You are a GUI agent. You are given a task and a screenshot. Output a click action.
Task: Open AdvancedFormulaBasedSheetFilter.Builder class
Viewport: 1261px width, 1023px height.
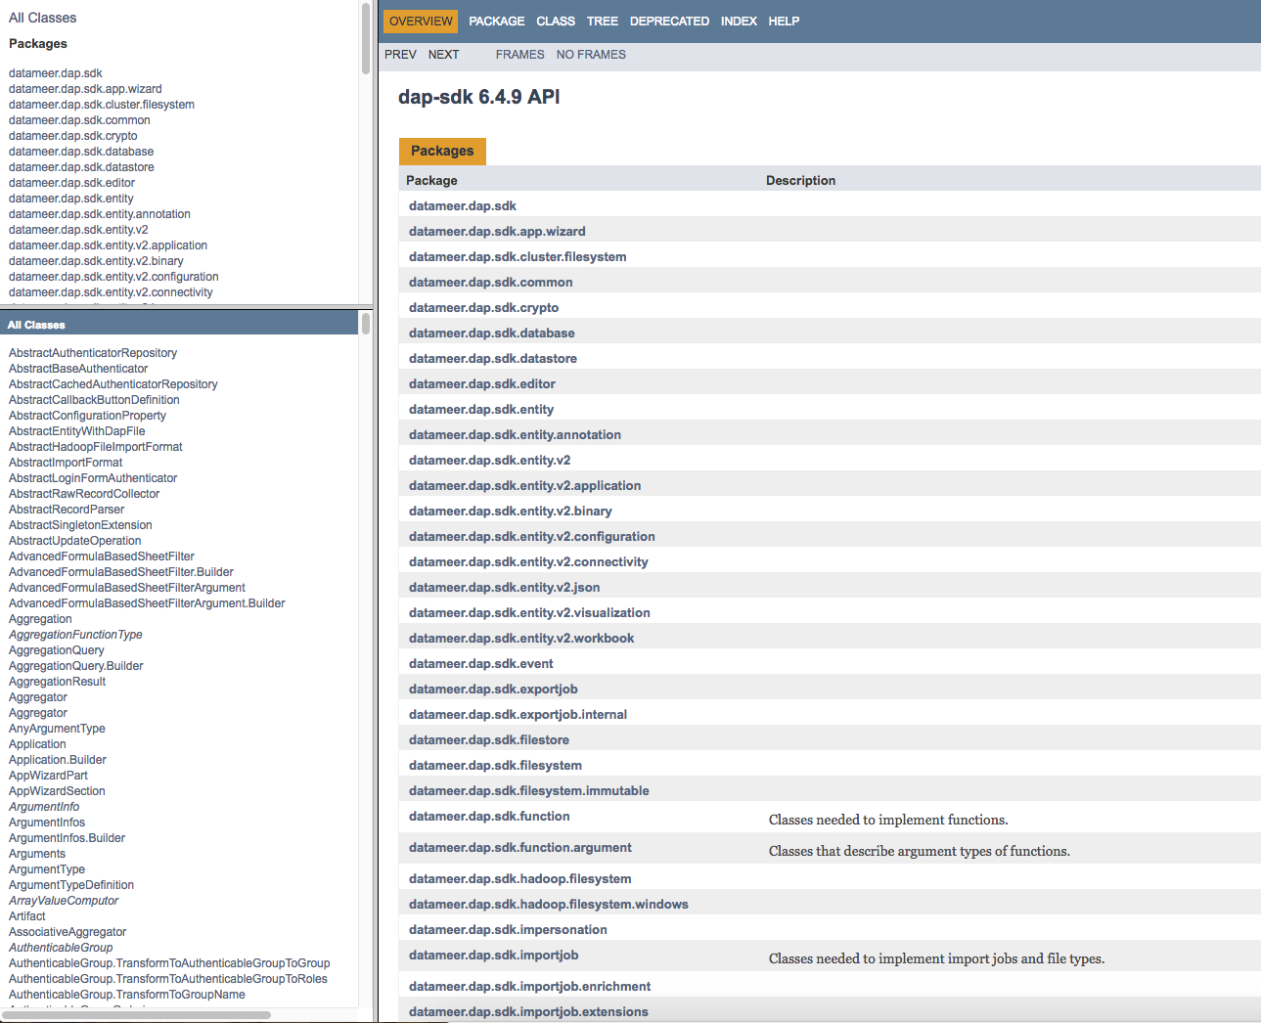coord(121,572)
